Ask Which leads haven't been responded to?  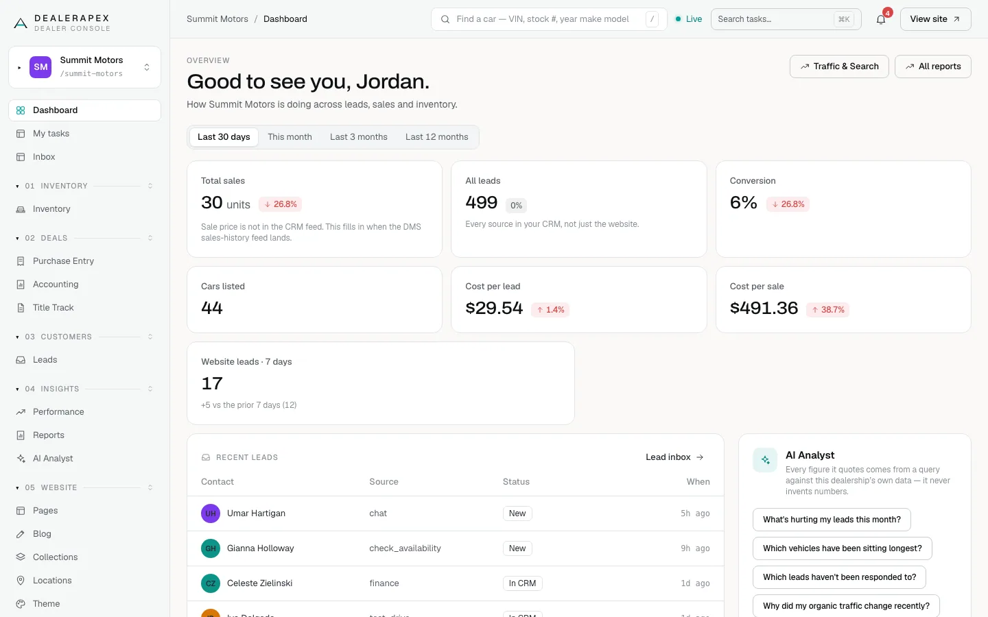(x=839, y=577)
